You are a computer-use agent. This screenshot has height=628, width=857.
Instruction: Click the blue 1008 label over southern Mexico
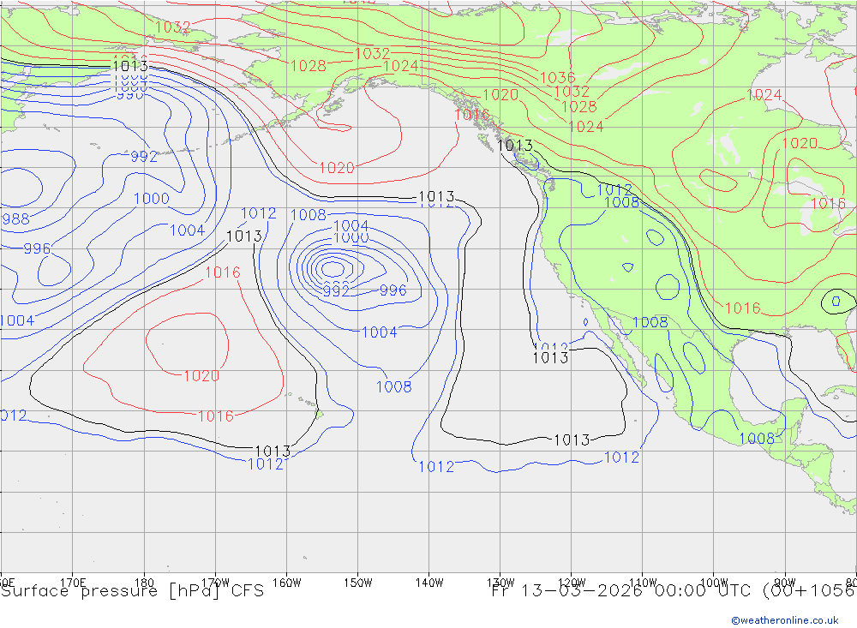(757, 439)
